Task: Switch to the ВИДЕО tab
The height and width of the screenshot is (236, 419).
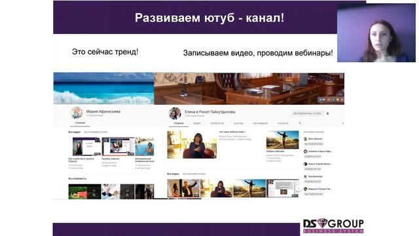Action: [x=197, y=123]
